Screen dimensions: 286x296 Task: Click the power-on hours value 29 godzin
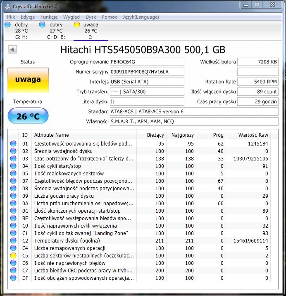[x=258, y=102]
